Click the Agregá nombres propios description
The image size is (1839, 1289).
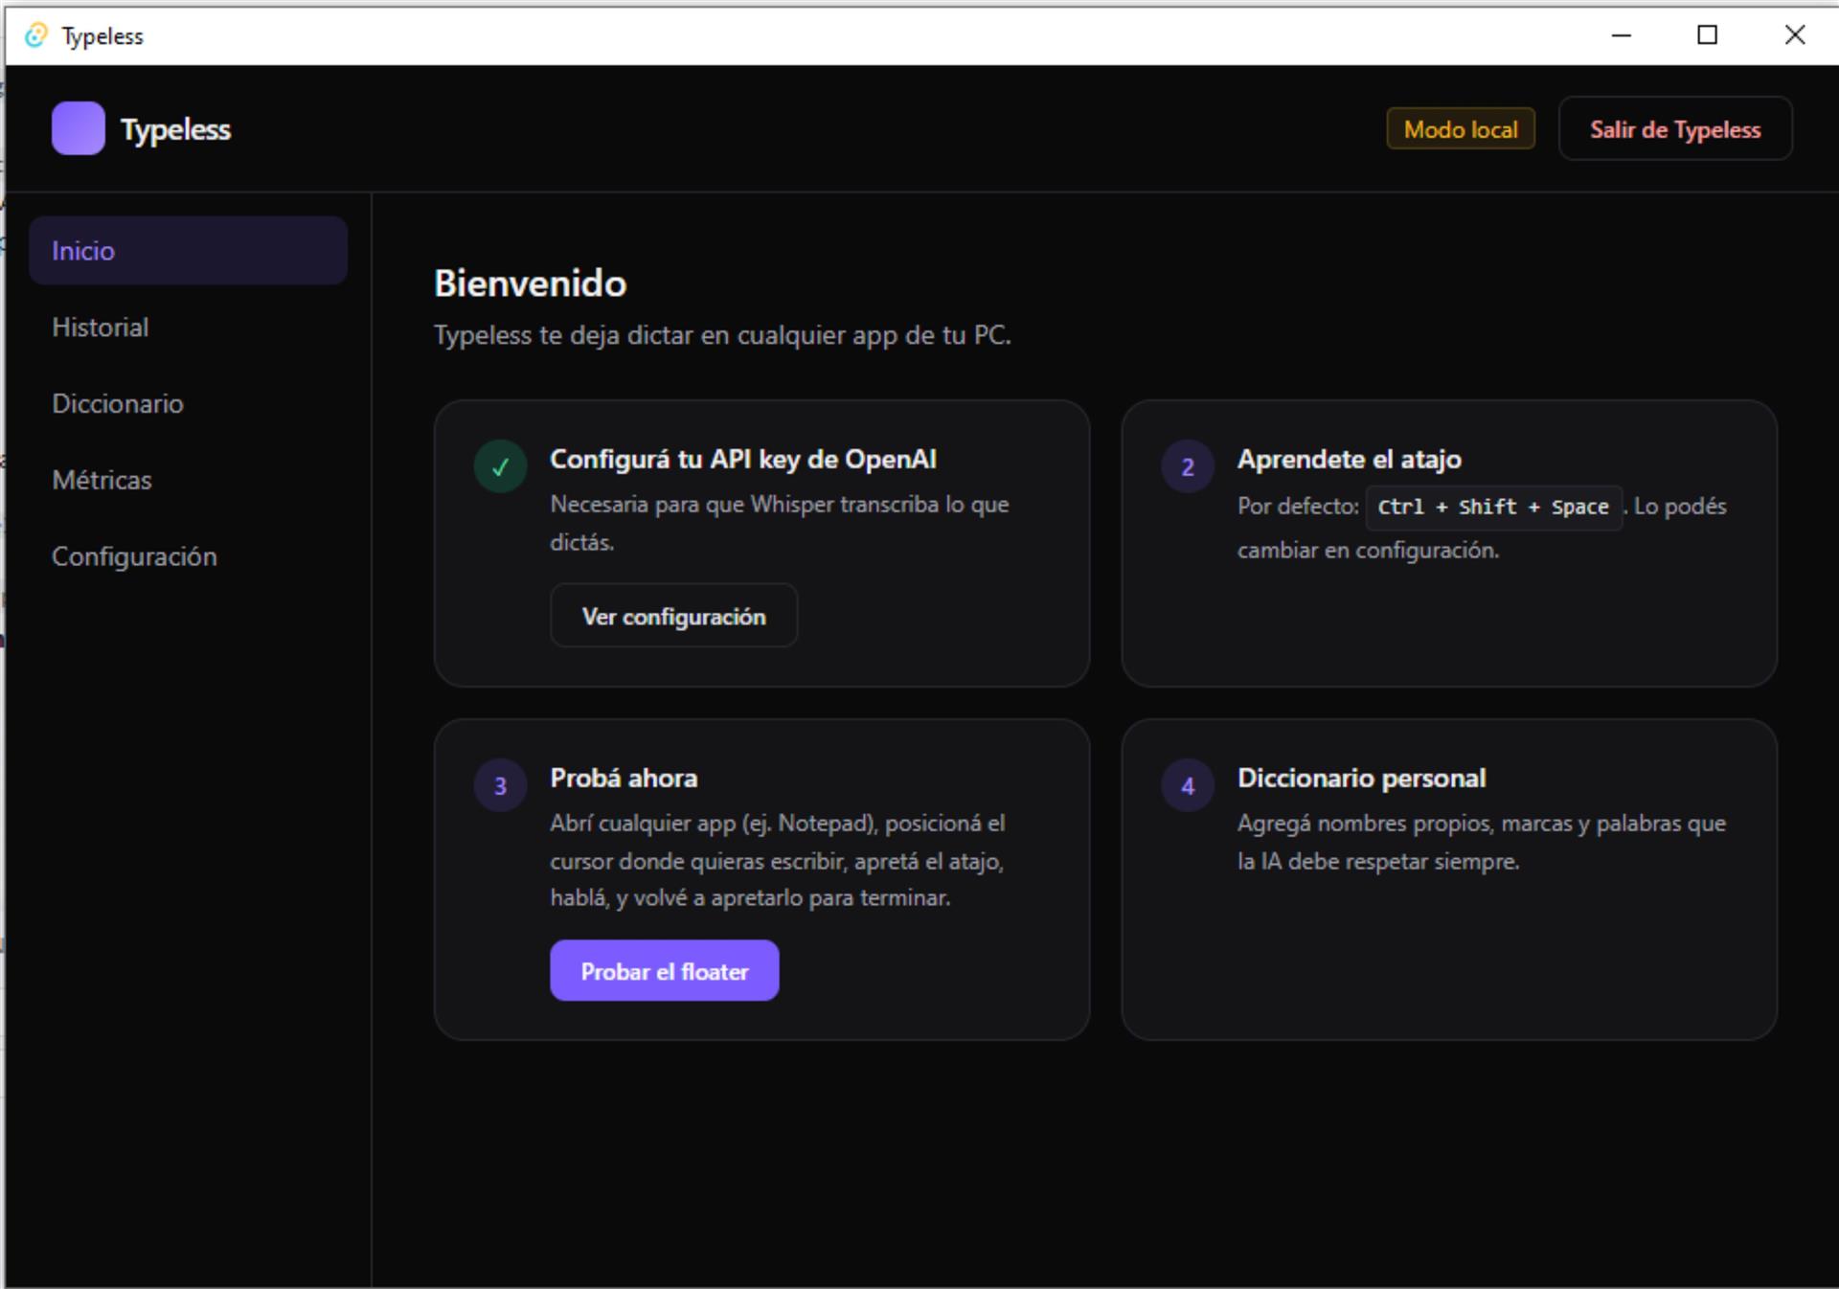click(x=1481, y=842)
